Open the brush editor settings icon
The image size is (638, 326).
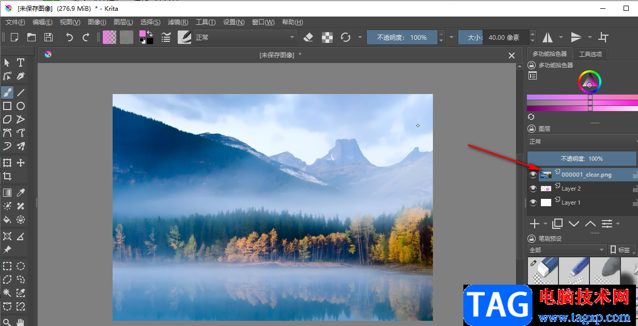[x=166, y=37]
